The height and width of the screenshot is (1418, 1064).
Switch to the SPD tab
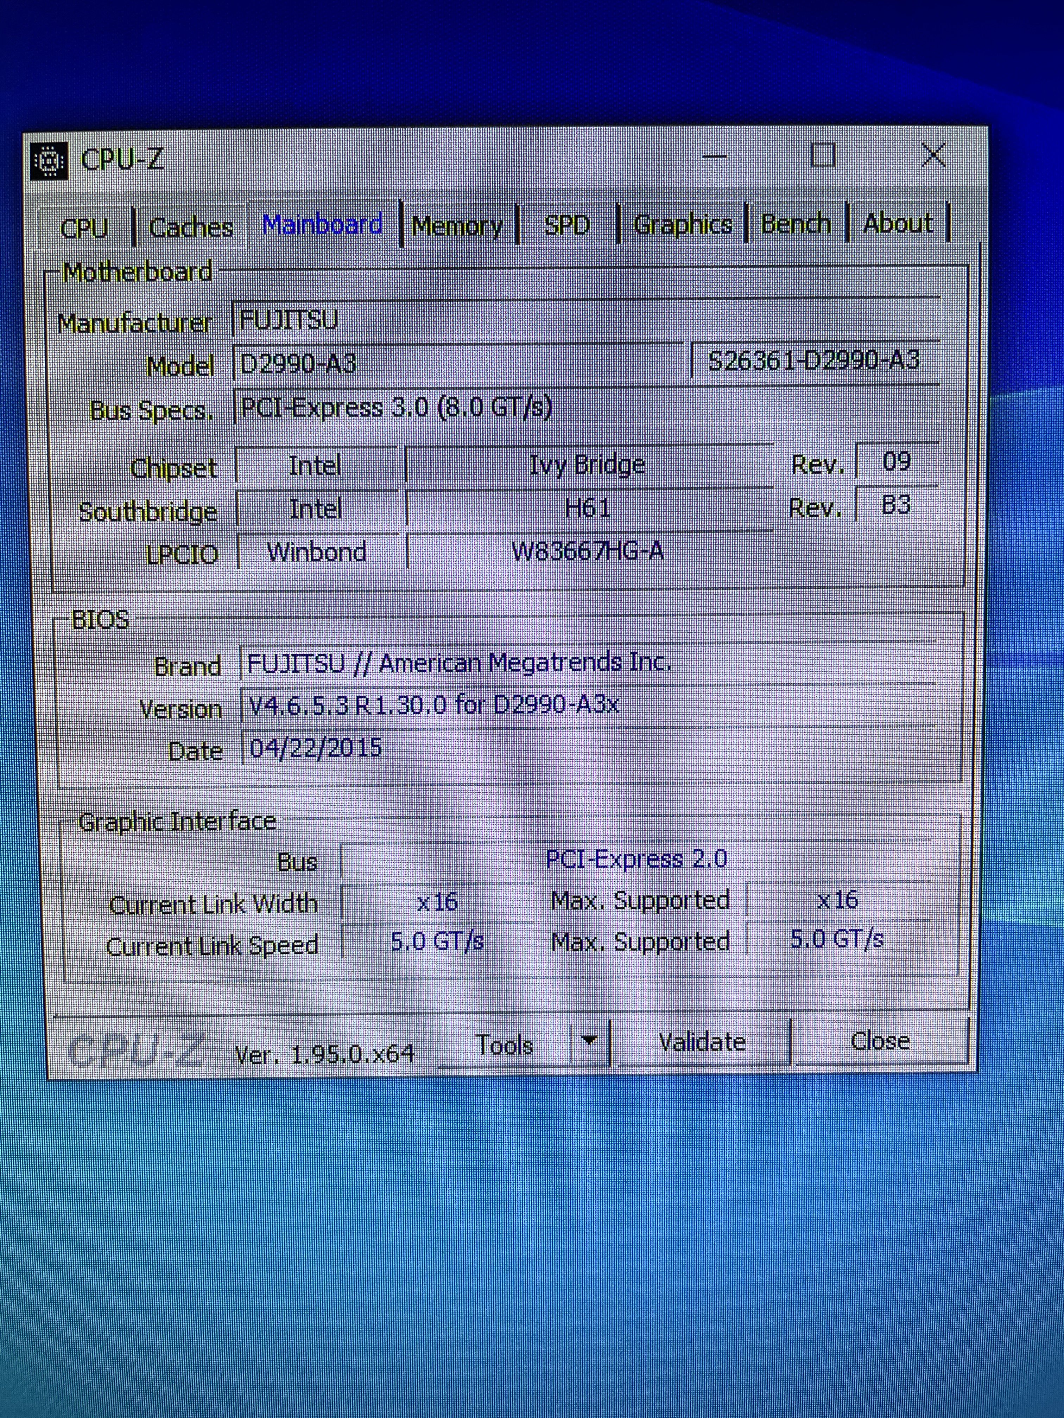pos(566,225)
